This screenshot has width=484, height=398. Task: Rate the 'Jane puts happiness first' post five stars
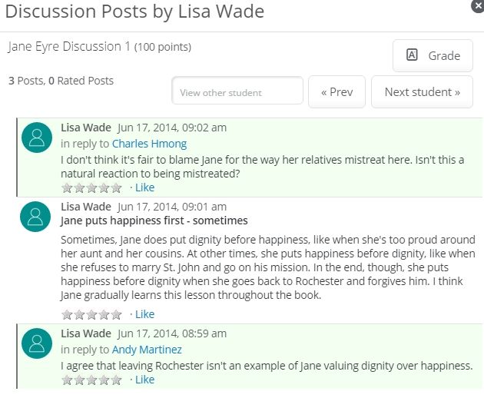point(116,314)
